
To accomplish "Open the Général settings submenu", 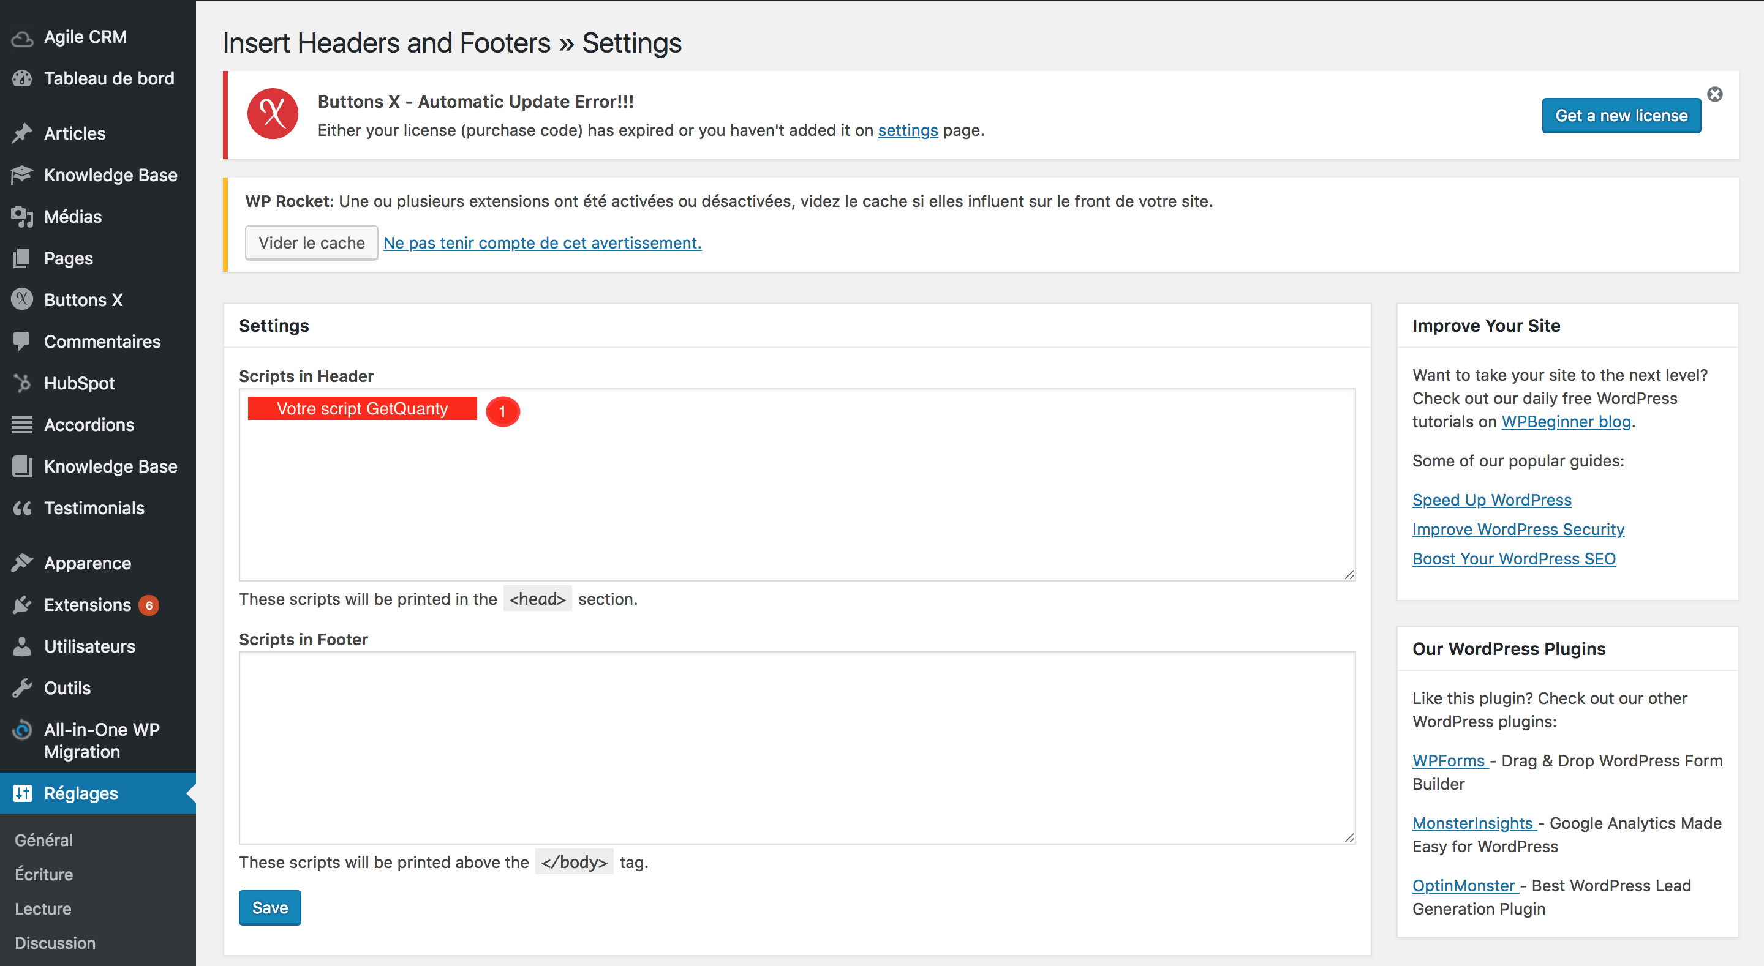I will pos(44,840).
